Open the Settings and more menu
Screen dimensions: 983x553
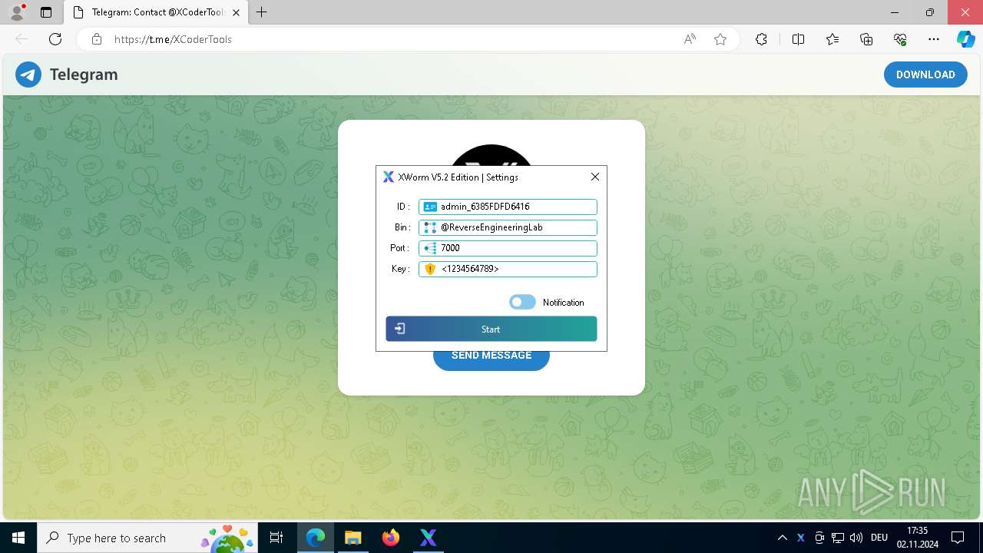coord(934,39)
